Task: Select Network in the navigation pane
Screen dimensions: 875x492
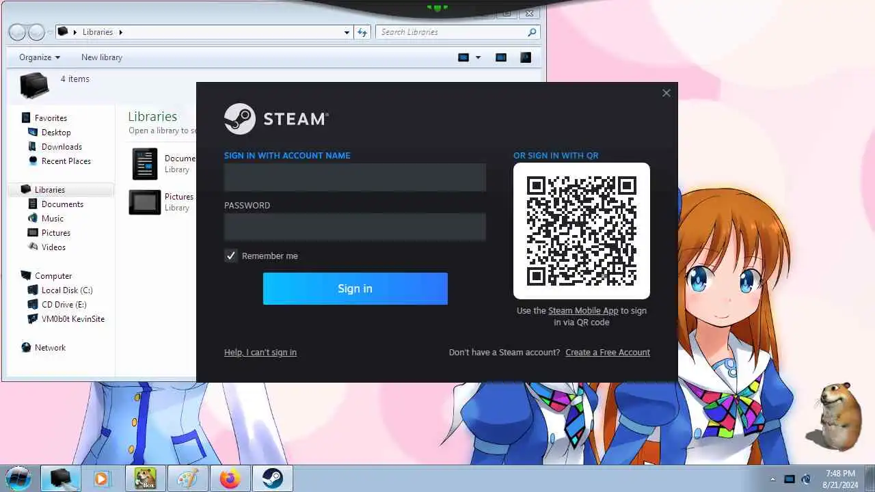Action: tap(50, 348)
